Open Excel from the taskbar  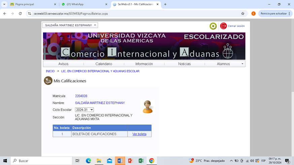tap(141, 161)
